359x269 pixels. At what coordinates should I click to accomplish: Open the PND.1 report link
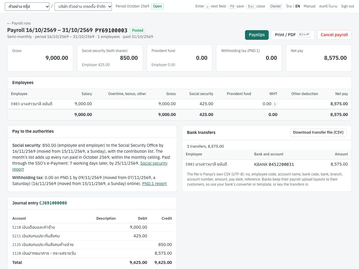pyautogui.click(x=154, y=184)
